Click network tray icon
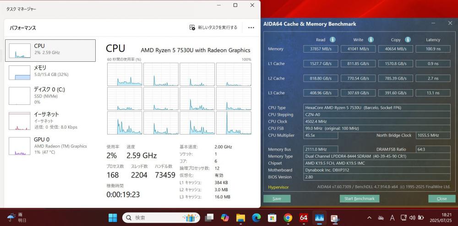458x226 pixels. [403, 218]
